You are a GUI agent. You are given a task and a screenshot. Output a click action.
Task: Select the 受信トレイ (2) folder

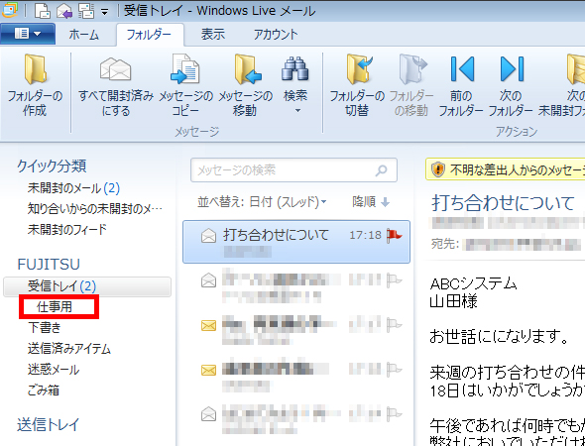pyautogui.click(x=87, y=286)
